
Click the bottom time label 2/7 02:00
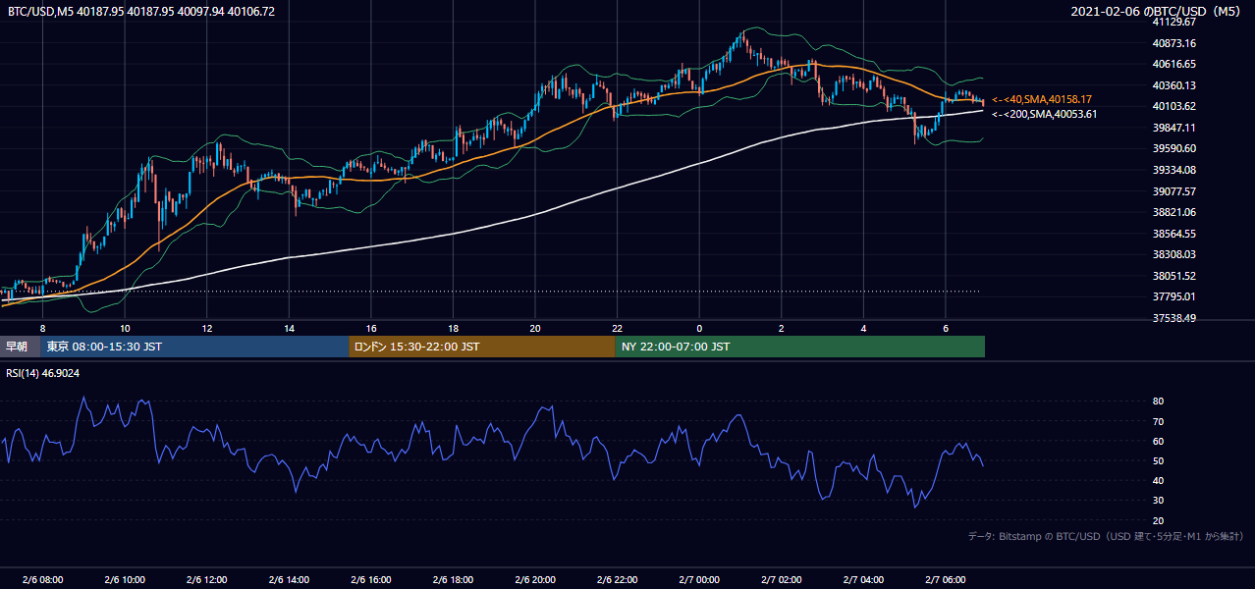tap(782, 580)
